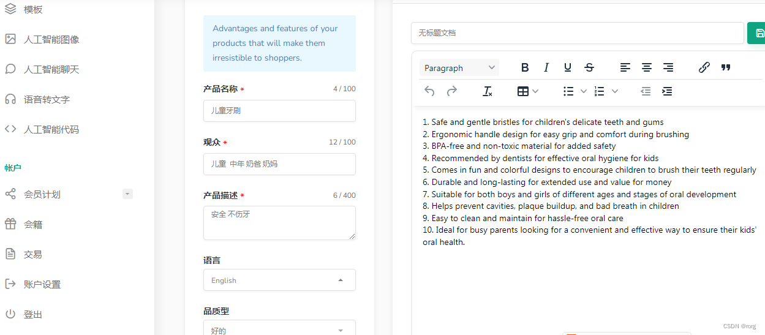
Task: Increase paragraph indent
Action: tap(667, 91)
